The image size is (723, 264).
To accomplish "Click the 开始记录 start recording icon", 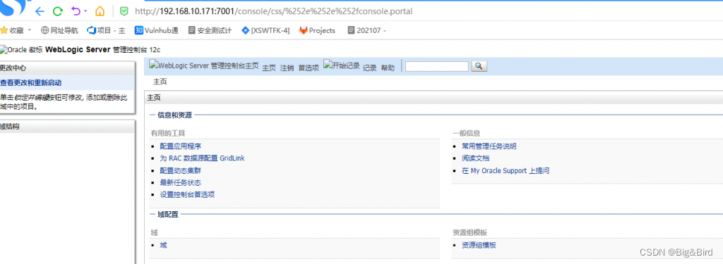I will pyautogui.click(x=342, y=65).
